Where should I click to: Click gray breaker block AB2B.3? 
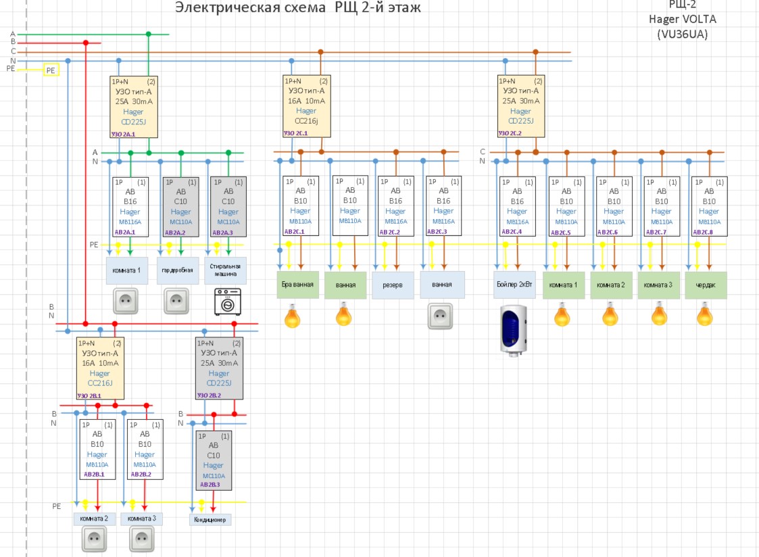pyautogui.click(x=214, y=461)
